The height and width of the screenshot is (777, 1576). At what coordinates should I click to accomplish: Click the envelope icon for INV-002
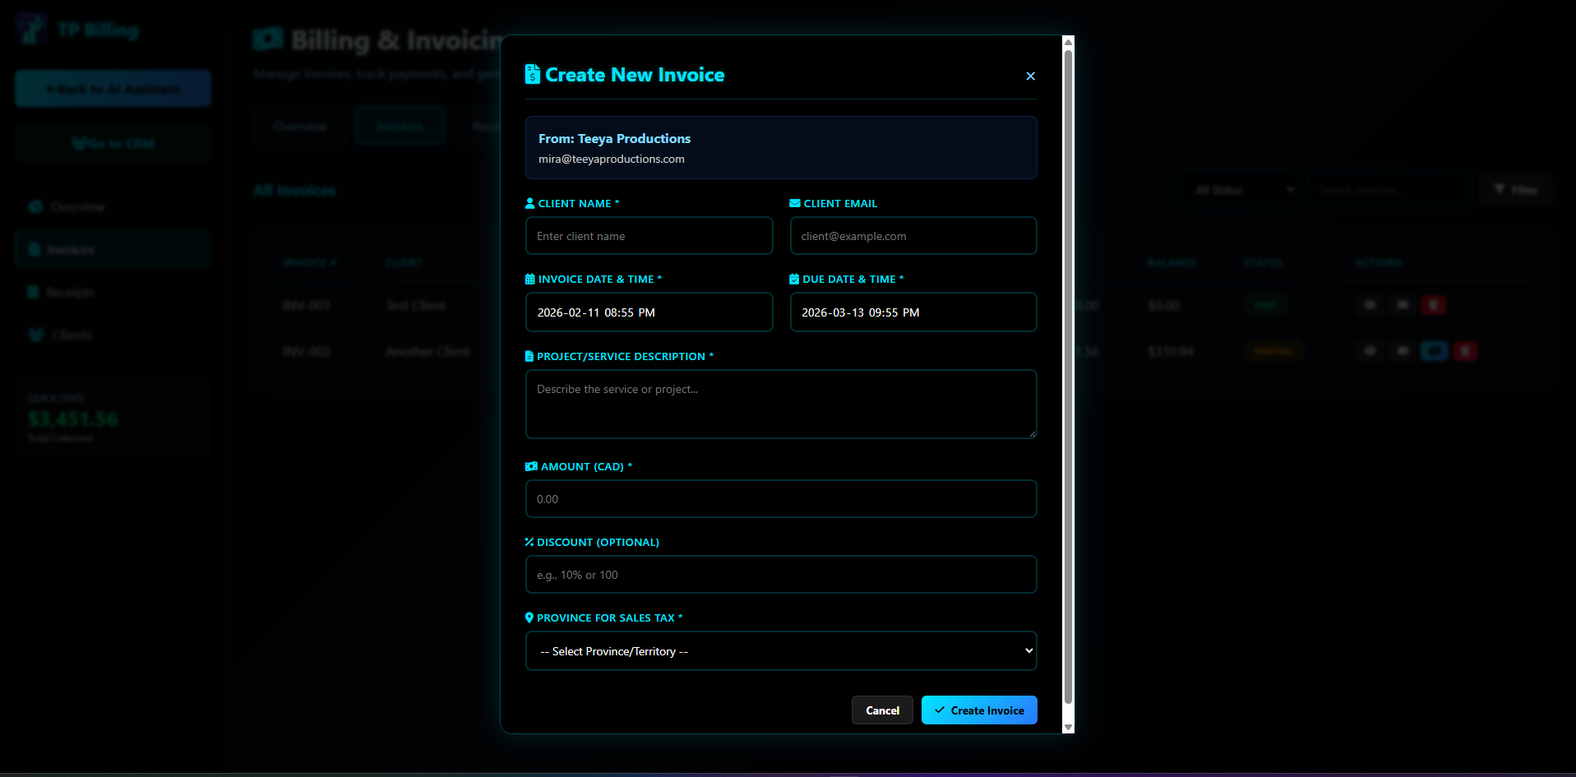coord(1401,351)
